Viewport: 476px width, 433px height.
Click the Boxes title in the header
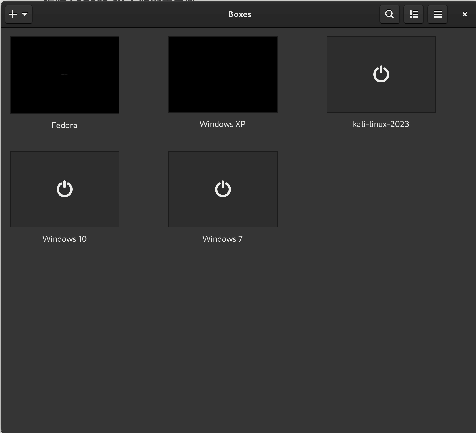[x=239, y=14]
